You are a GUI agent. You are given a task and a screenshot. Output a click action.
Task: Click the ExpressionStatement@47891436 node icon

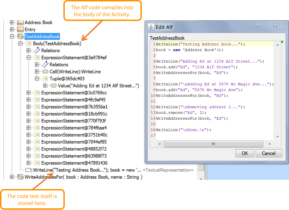(37, 163)
